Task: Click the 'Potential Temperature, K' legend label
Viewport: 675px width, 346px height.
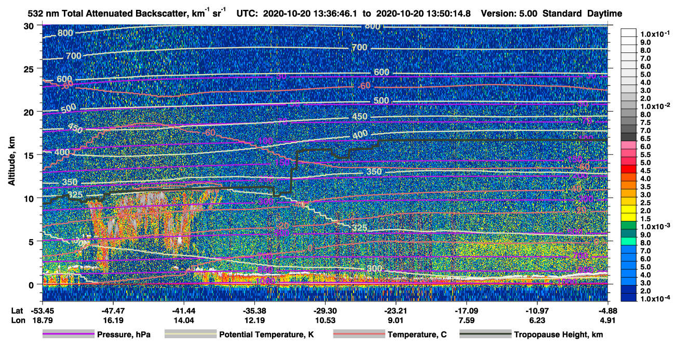Action: [x=266, y=335]
